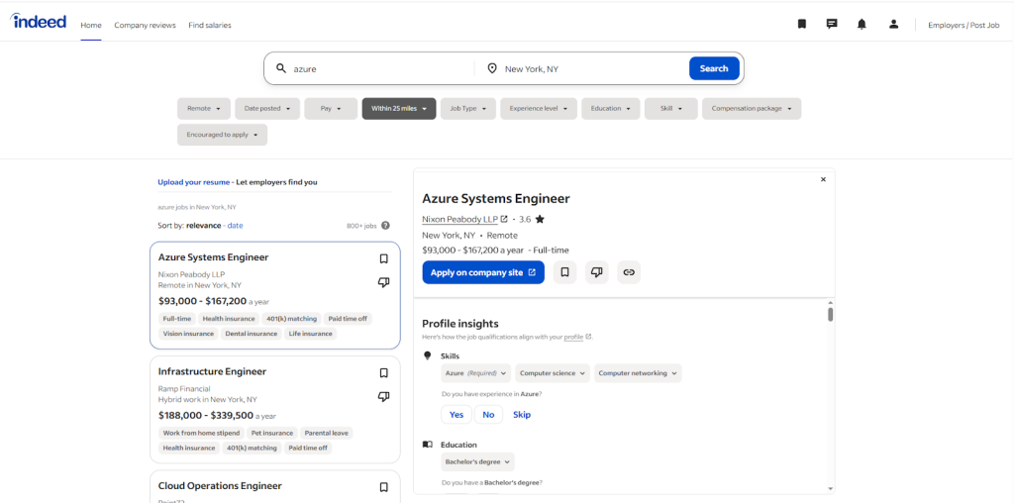
Task: Sort results by date
Action: point(235,226)
